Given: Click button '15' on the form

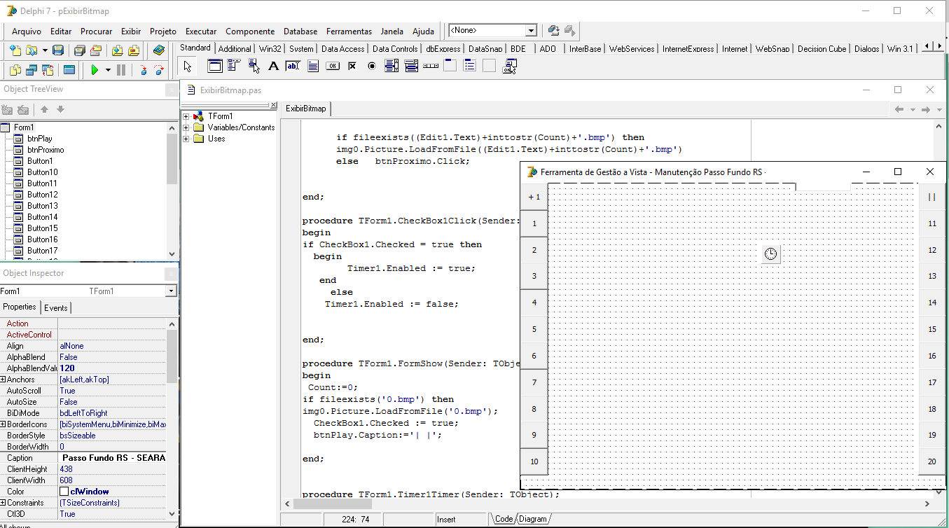Looking at the screenshot, I should coord(931,329).
